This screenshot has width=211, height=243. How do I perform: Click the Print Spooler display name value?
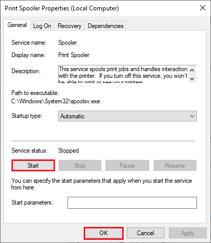pyautogui.click(x=74, y=55)
